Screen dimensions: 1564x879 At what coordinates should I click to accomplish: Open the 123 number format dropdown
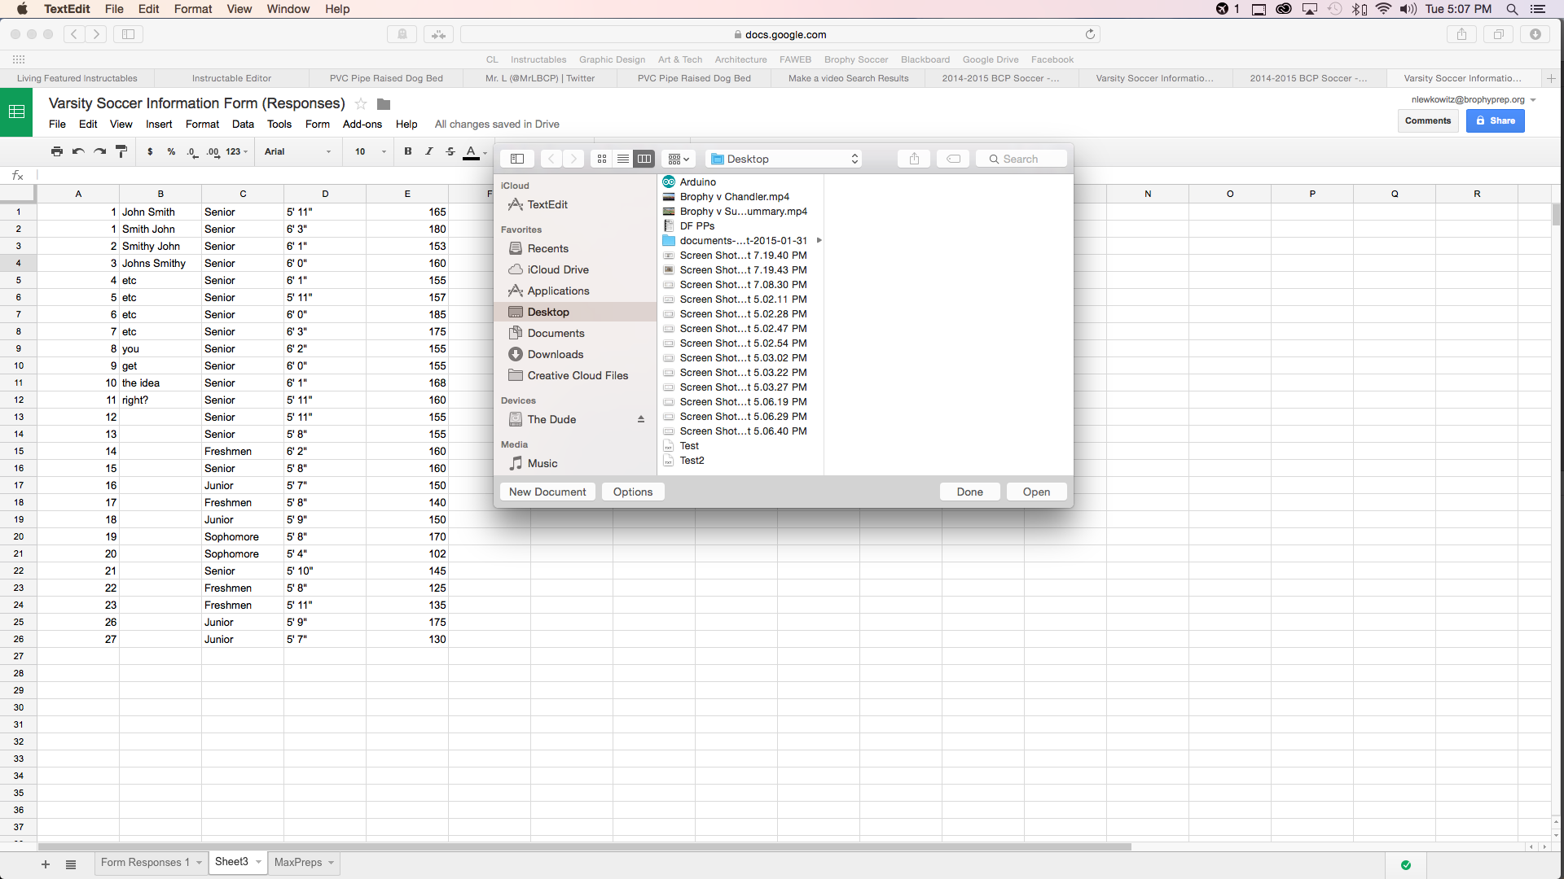237,151
